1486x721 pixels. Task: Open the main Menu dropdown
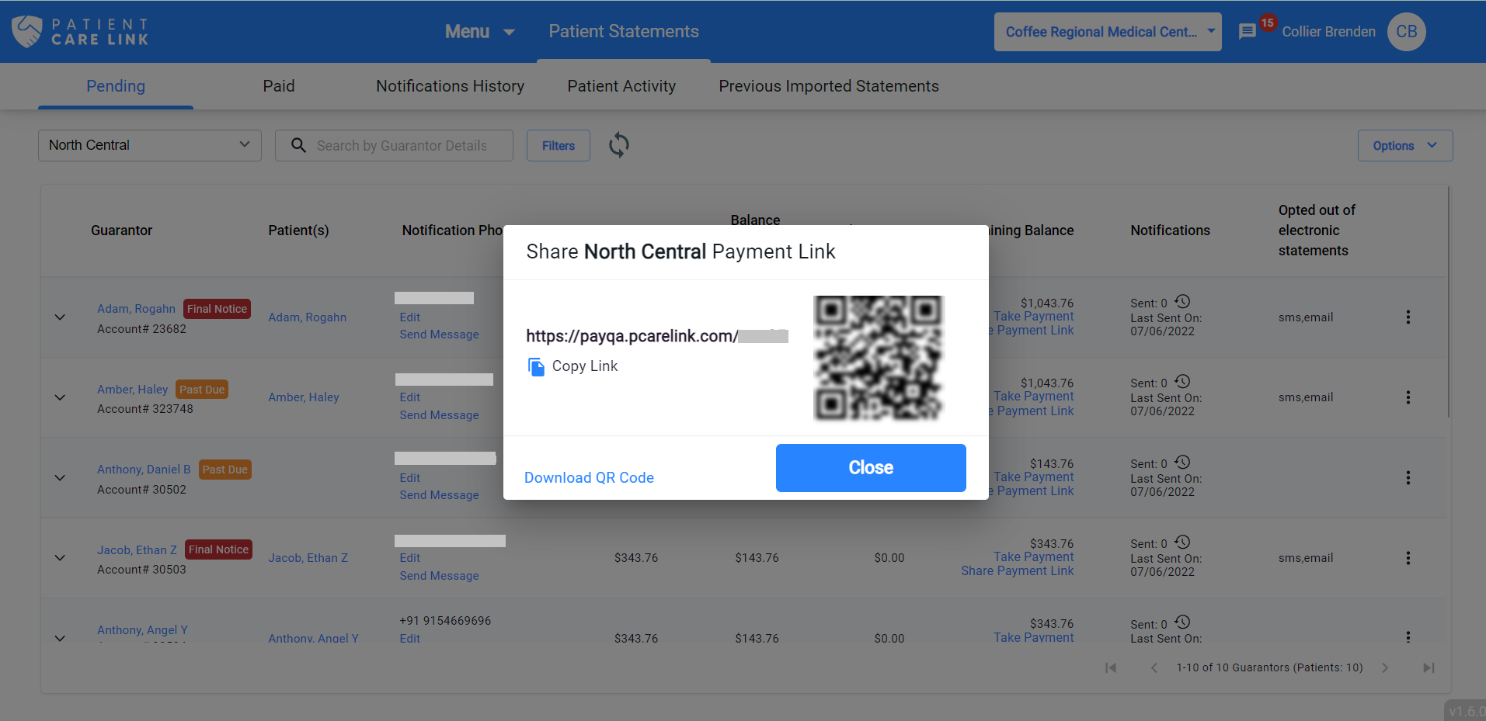[x=479, y=32]
